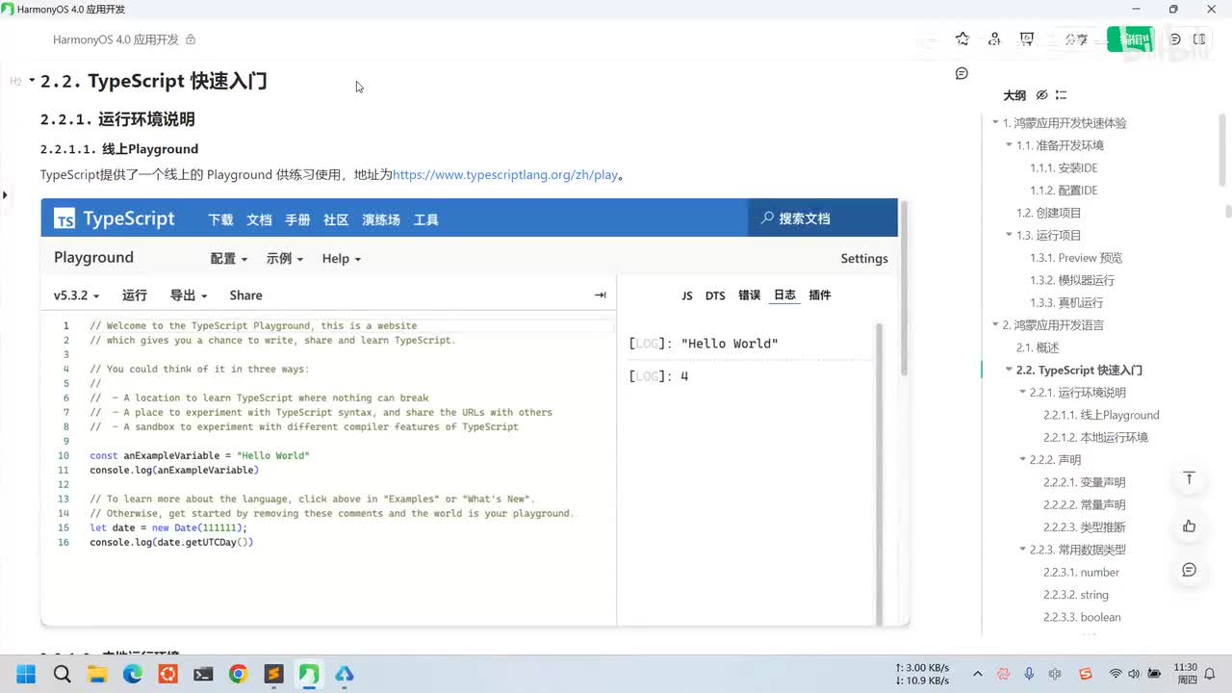This screenshot has height=693, width=1232.
Task: Click the microphone icon in system tray
Action: coord(1029,674)
